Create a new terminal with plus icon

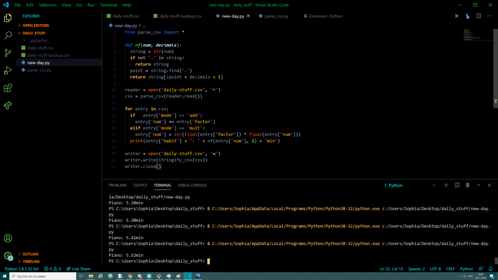tap(446, 185)
